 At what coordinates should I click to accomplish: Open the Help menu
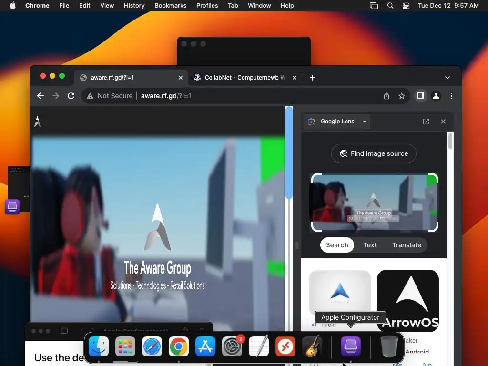pos(287,6)
